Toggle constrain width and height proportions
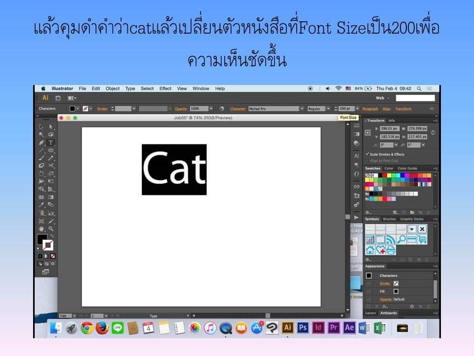 433,133
